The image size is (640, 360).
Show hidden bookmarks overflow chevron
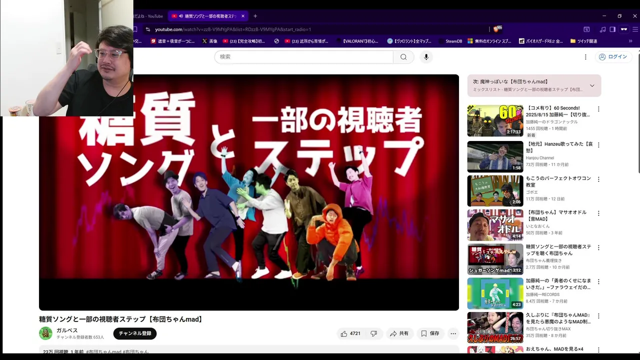click(x=630, y=41)
